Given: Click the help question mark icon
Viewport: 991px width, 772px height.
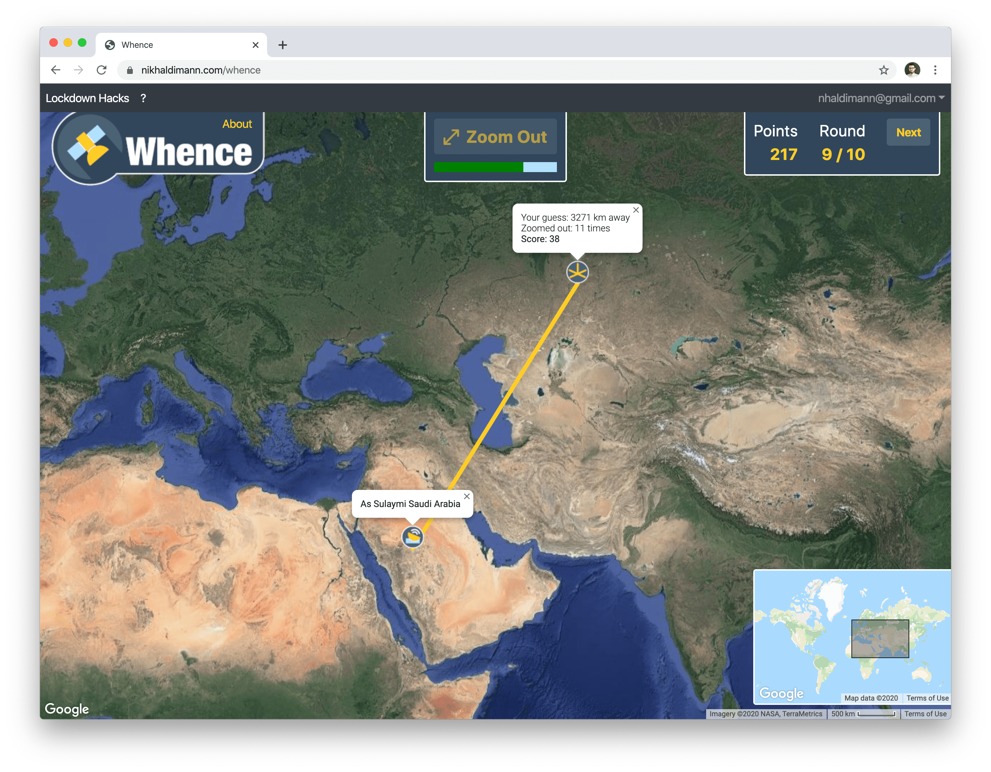Looking at the screenshot, I should 144,97.
